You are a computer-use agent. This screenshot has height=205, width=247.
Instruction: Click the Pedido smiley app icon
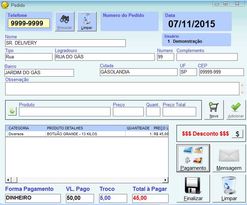[5, 5]
